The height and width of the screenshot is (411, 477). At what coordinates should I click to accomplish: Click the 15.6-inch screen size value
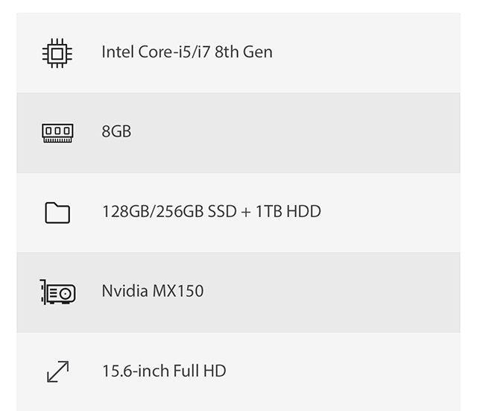pyautogui.click(x=136, y=371)
